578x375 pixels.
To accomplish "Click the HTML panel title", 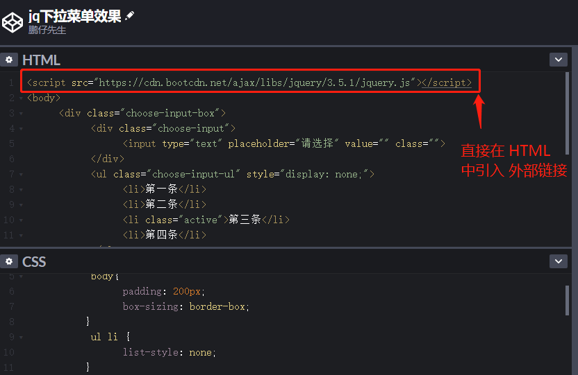I will 41,60.
